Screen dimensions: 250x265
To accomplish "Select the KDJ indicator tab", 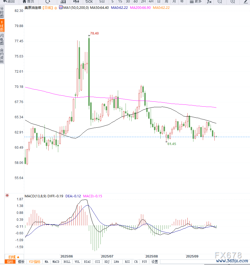I will pos(107,262).
